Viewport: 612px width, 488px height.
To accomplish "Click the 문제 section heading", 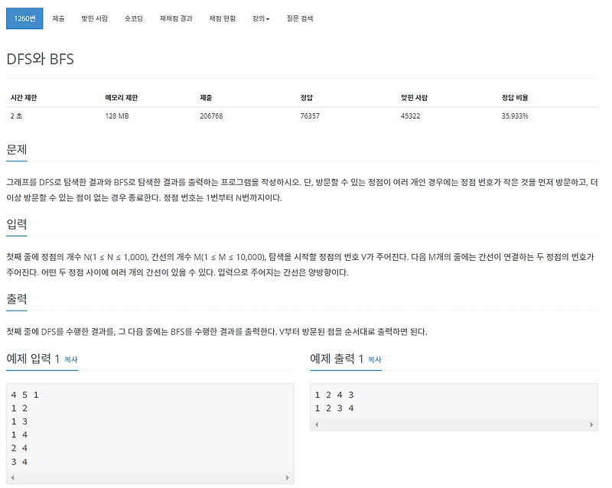I will tap(18, 151).
